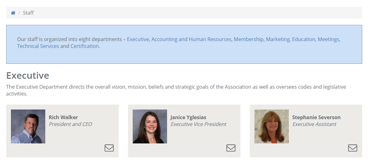Go to Accounting and Human Resources link
Image resolution: width=370 pixels, height=168 pixels.
point(191,40)
